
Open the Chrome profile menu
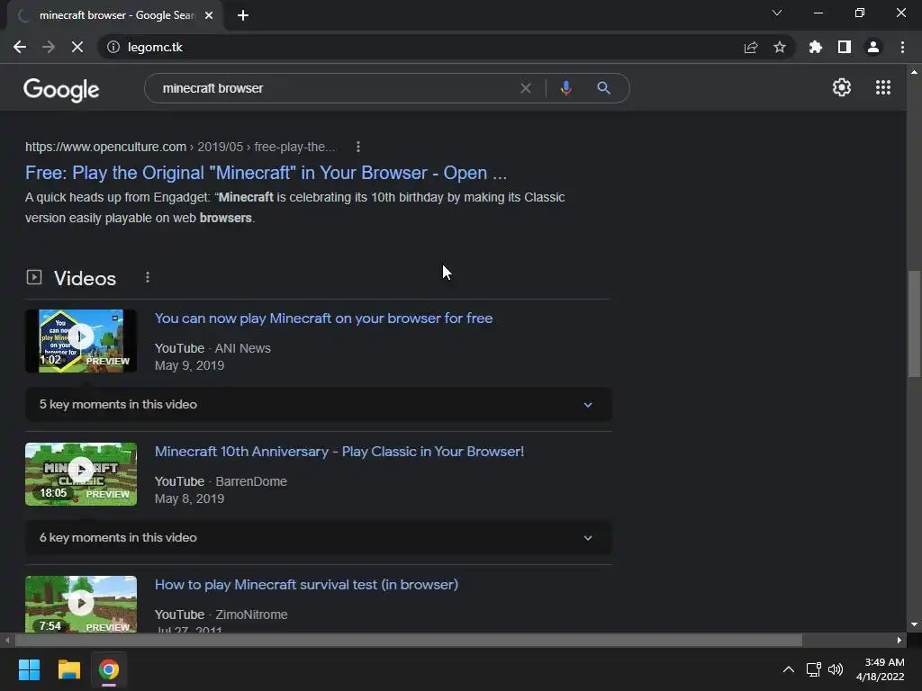873,47
